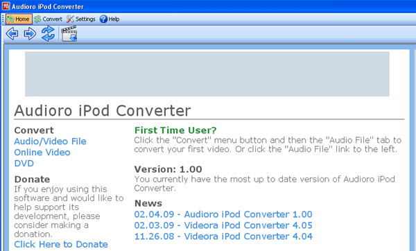Refresh the page with the circular arrows icon
This screenshot has height=251, width=416.
tap(48, 34)
